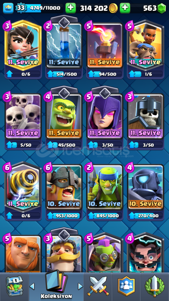Open the tournaments laurel sword icon
Viewport: 169px width, 301px height.
click(155, 286)
